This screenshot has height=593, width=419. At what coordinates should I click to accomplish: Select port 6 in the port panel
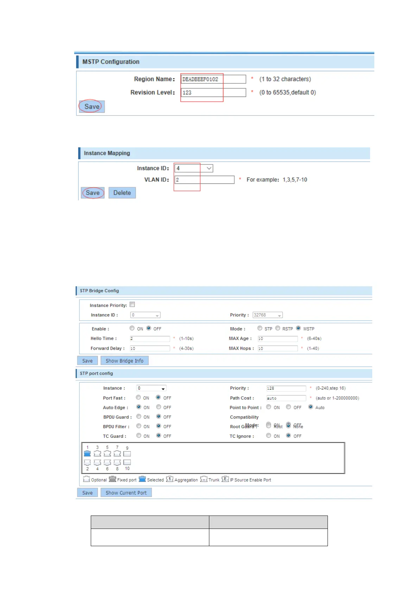tap(107, 462)
